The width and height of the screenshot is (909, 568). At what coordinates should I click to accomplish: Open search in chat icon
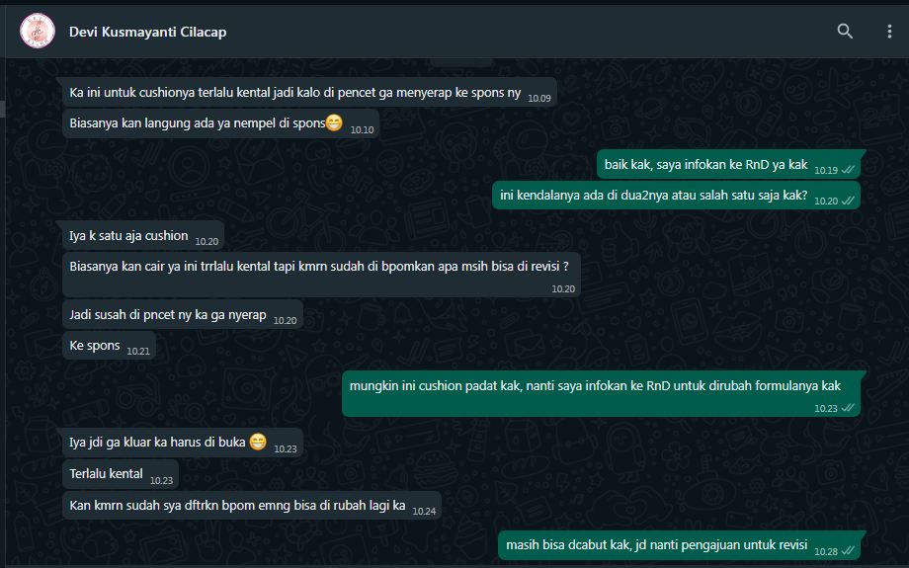(845, 32)
